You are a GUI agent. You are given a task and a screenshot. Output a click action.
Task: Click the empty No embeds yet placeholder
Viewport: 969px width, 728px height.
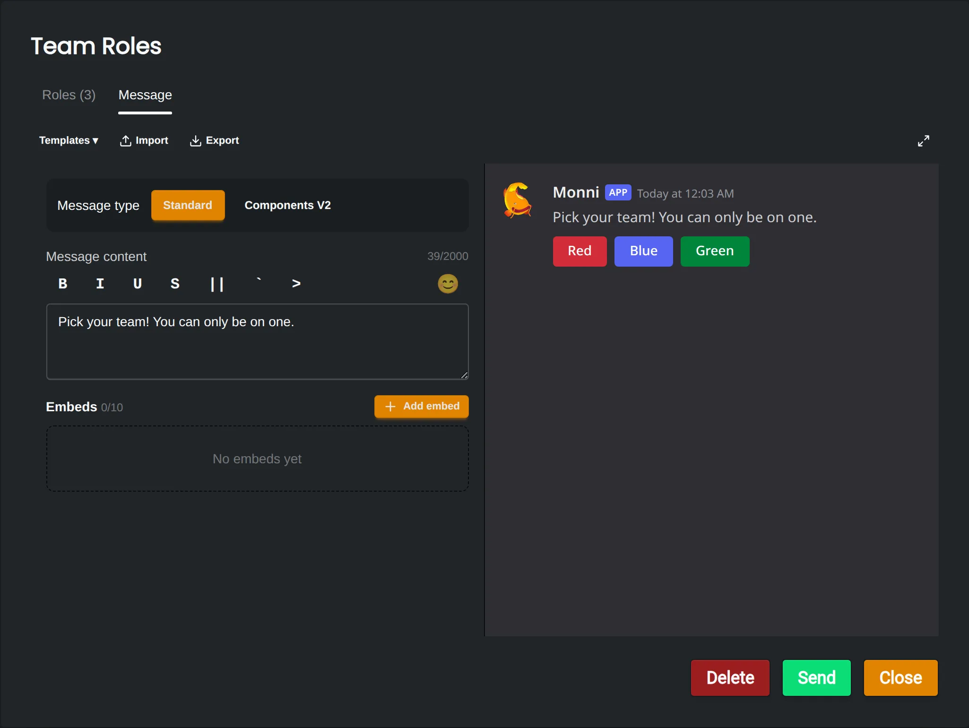258,459
